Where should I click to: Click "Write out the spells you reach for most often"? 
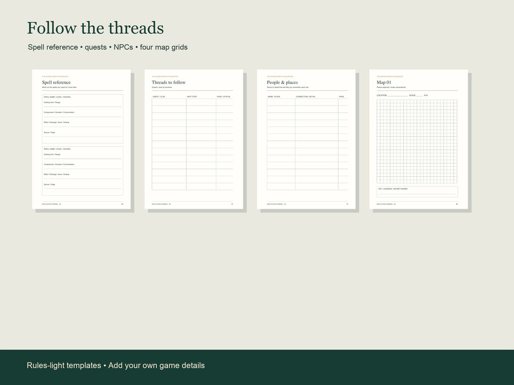click(x=59, y=87)
